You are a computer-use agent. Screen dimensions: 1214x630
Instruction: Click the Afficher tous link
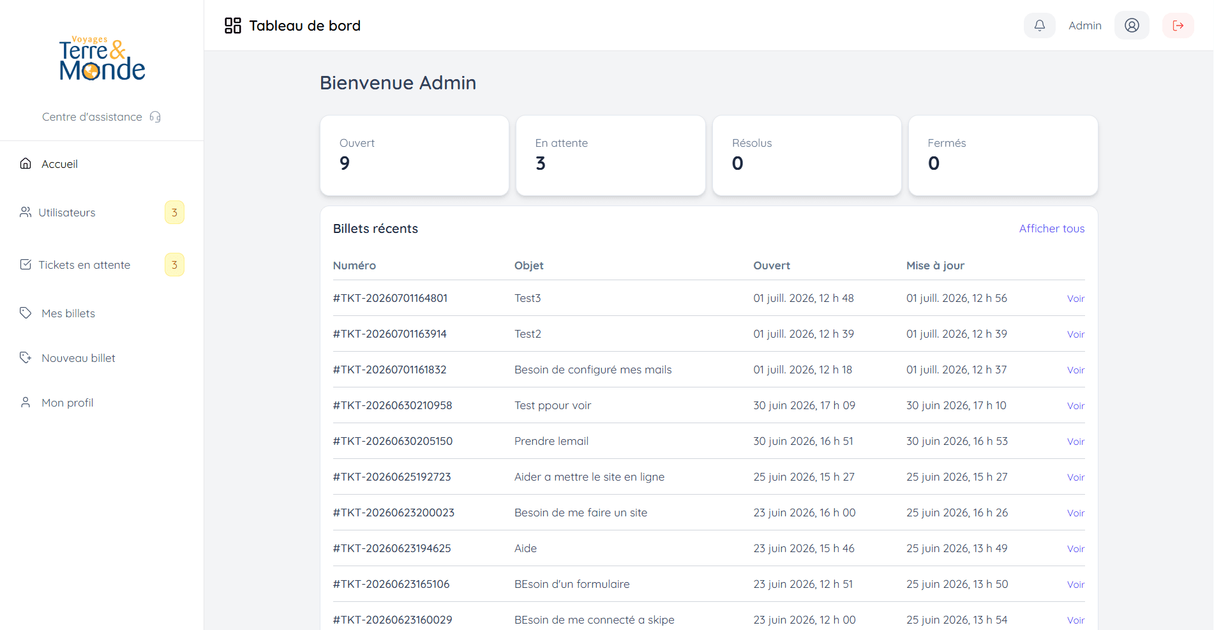click(1052, 229)
